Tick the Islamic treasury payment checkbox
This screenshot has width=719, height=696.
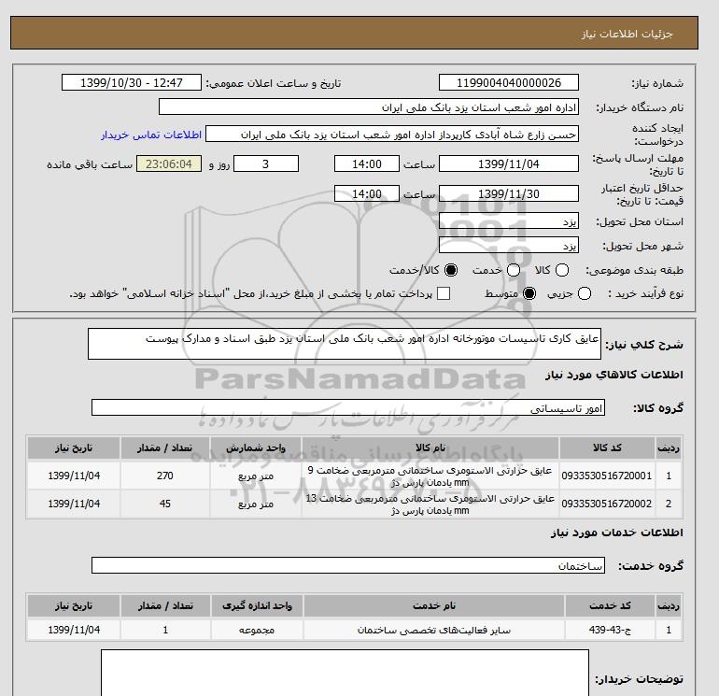pyautogui.click(x=444, y=293)
